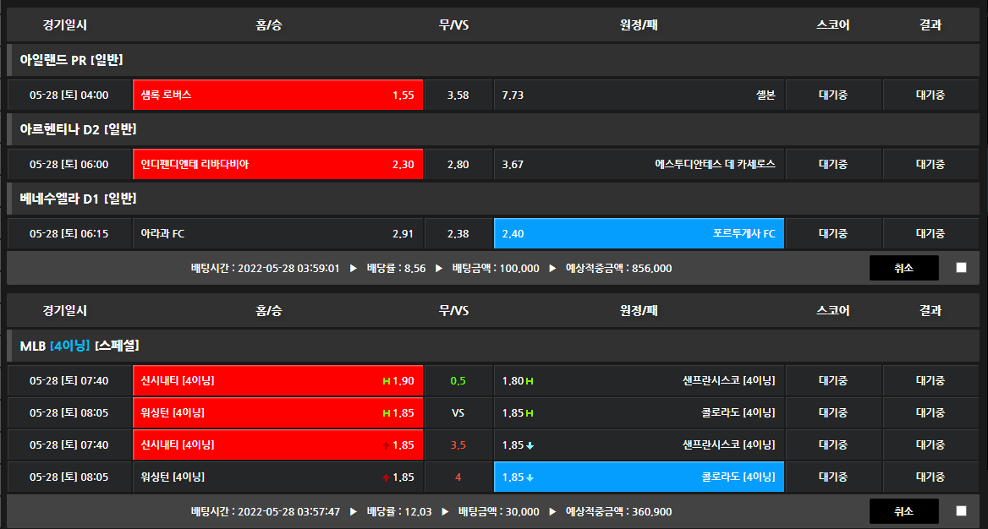The height and width of the screenshot is (529, 988).
Task: Select the 샴록 로버스 home win 1.55 cell
Action: pos(277,95)
